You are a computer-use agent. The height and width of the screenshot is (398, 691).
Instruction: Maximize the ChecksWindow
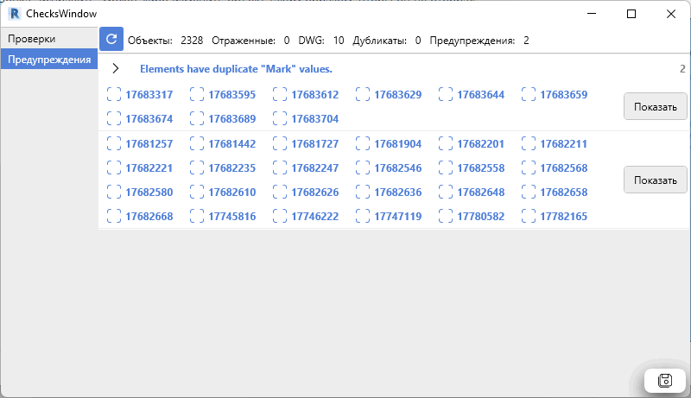(631, 14)
